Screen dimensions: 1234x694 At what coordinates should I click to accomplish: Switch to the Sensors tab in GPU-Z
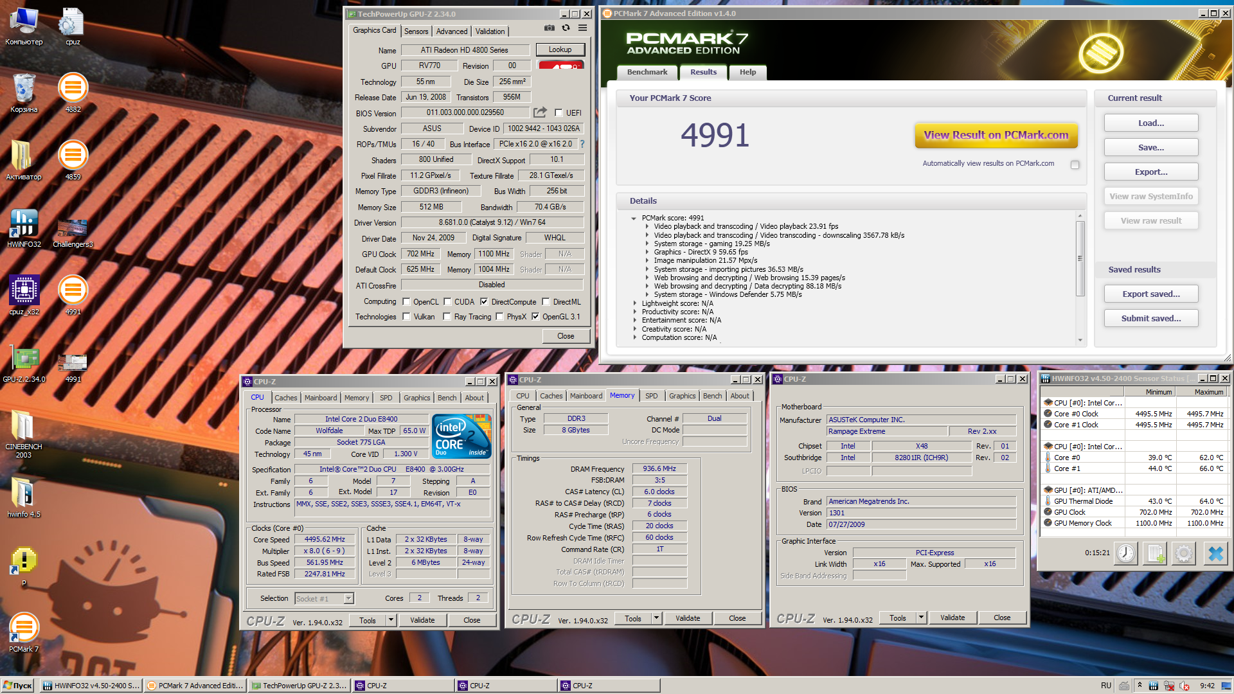pyautogui.click(x=416, y=31)
